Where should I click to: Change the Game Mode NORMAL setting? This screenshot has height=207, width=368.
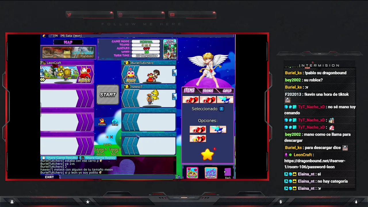pyautogui.click(x=146, y=41)
